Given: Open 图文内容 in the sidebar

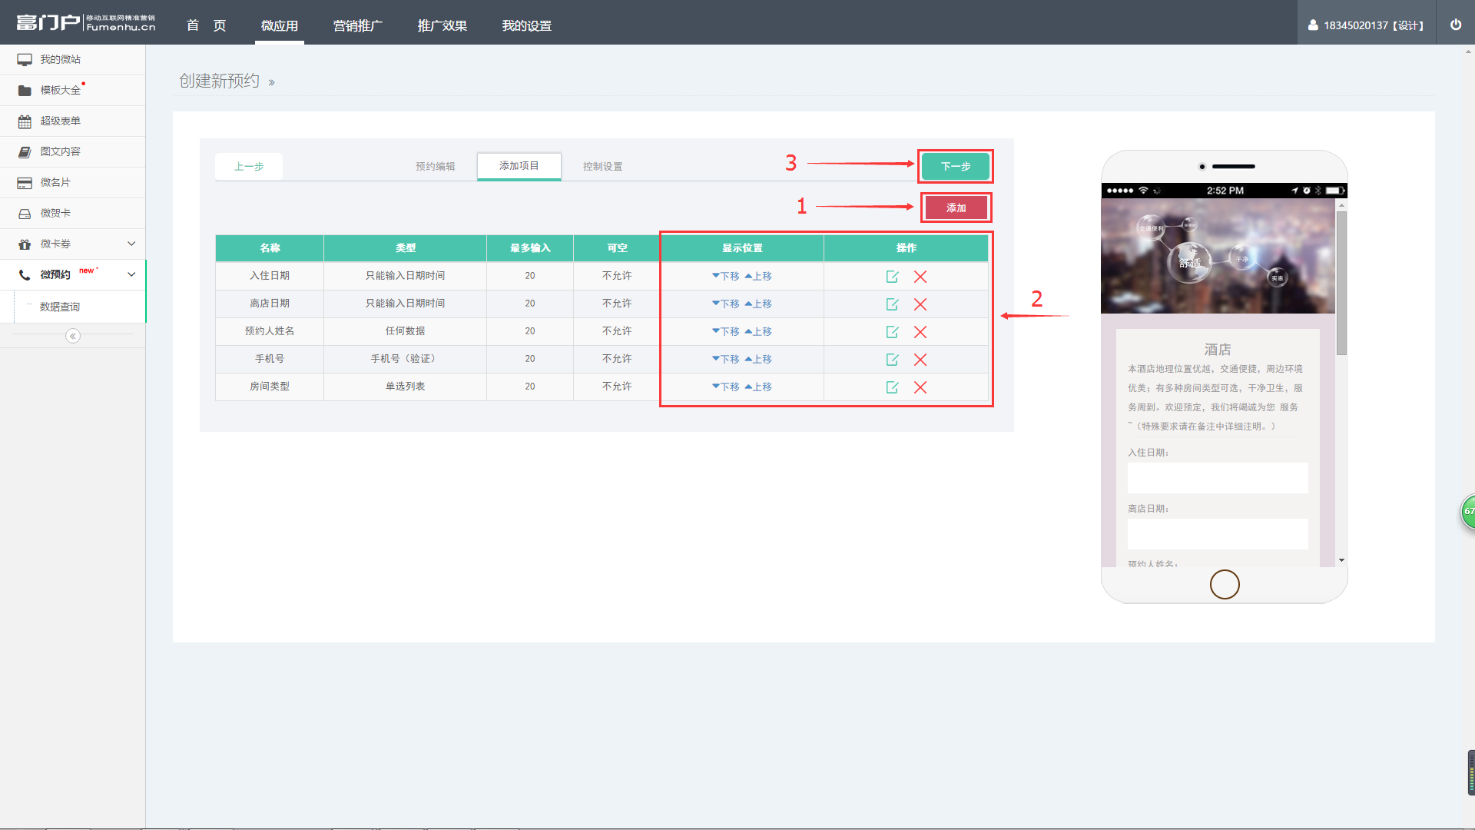Looking at the screenshot, I should tap(72, 151).
